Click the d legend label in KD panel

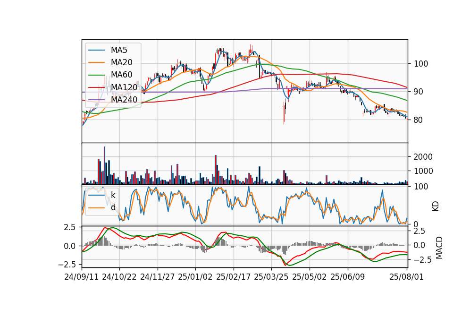113,207
